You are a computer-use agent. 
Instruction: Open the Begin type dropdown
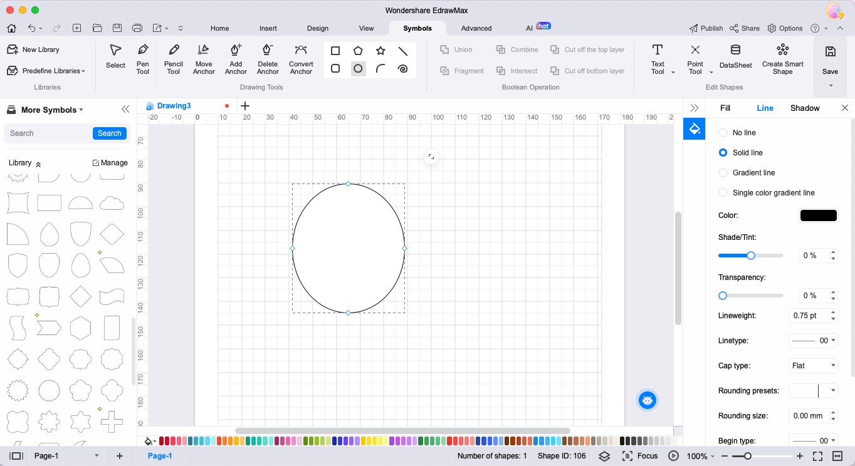[814, 441]
